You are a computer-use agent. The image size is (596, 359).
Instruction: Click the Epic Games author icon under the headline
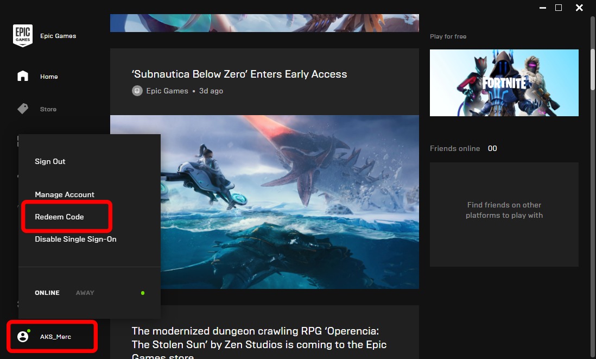coord(137,91)
